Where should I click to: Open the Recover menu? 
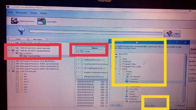tap(22, 13)
